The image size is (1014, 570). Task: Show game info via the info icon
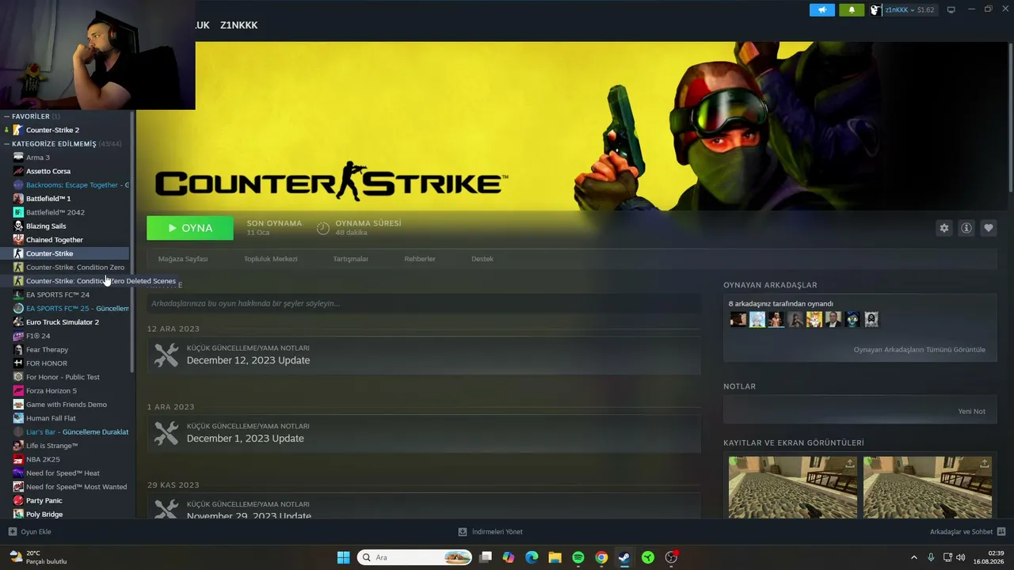click(x=966, y=228)
